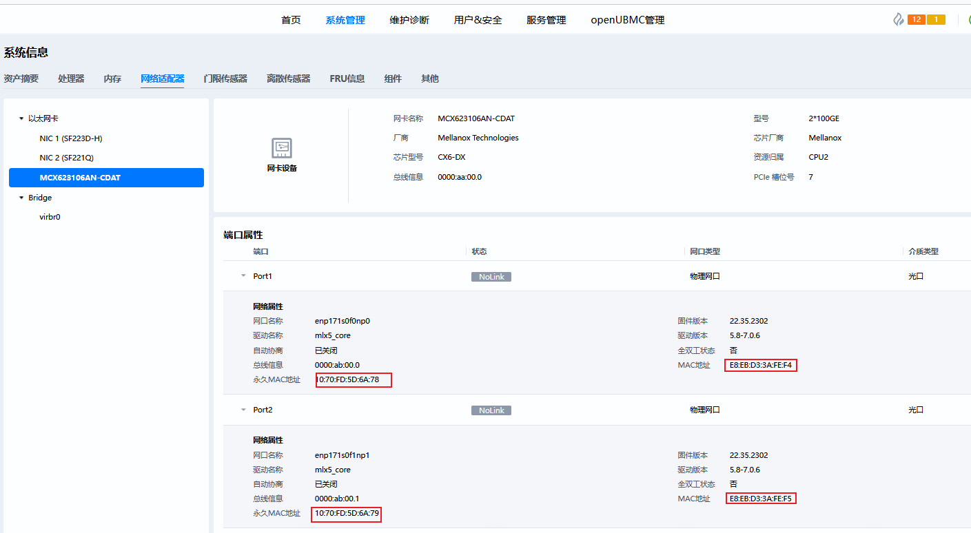Click chip model value CX6-DX
Viewport: 971px width, 533px height.
pos(451,157)
